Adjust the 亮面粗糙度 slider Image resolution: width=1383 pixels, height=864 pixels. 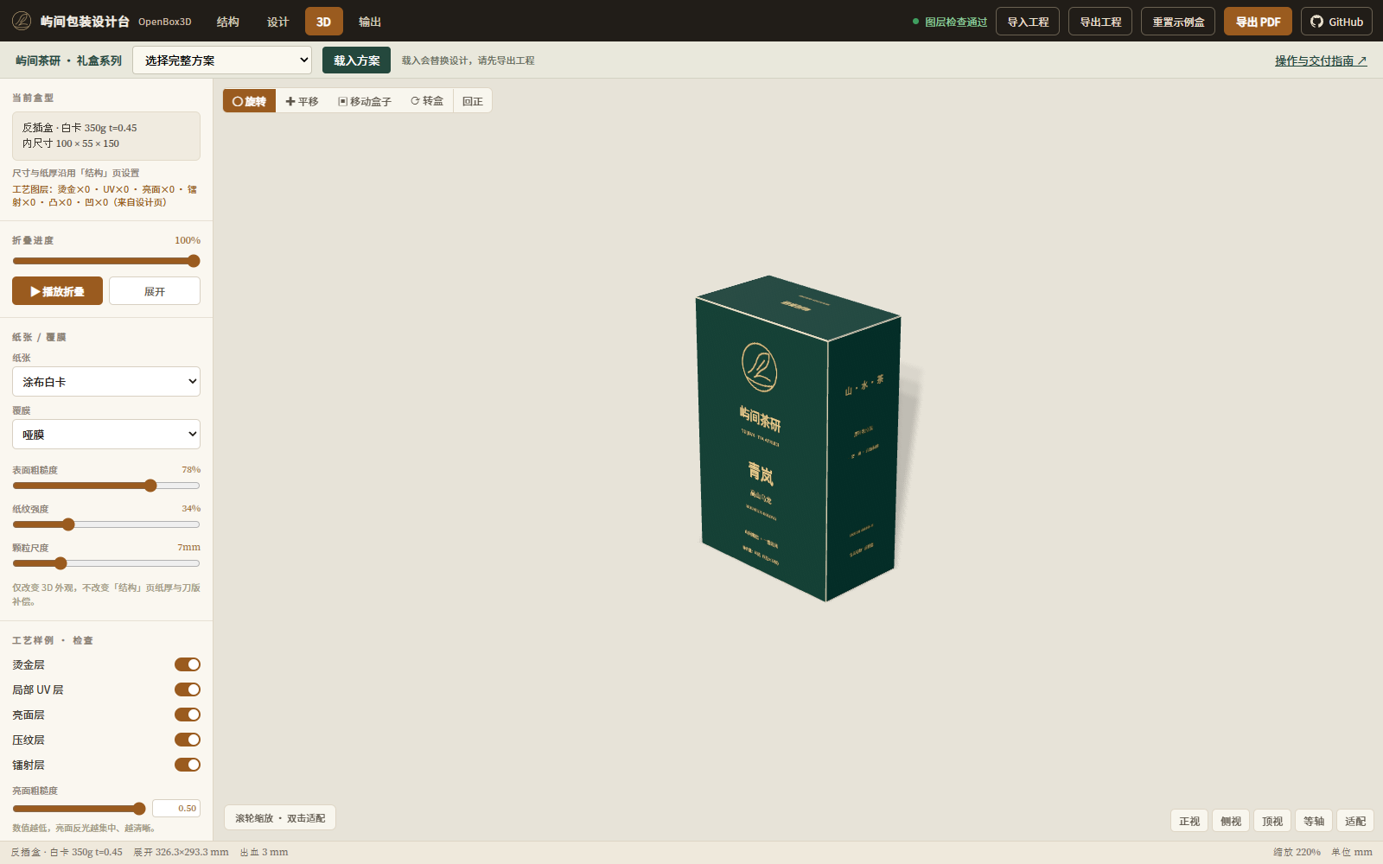tap(79, 809)
